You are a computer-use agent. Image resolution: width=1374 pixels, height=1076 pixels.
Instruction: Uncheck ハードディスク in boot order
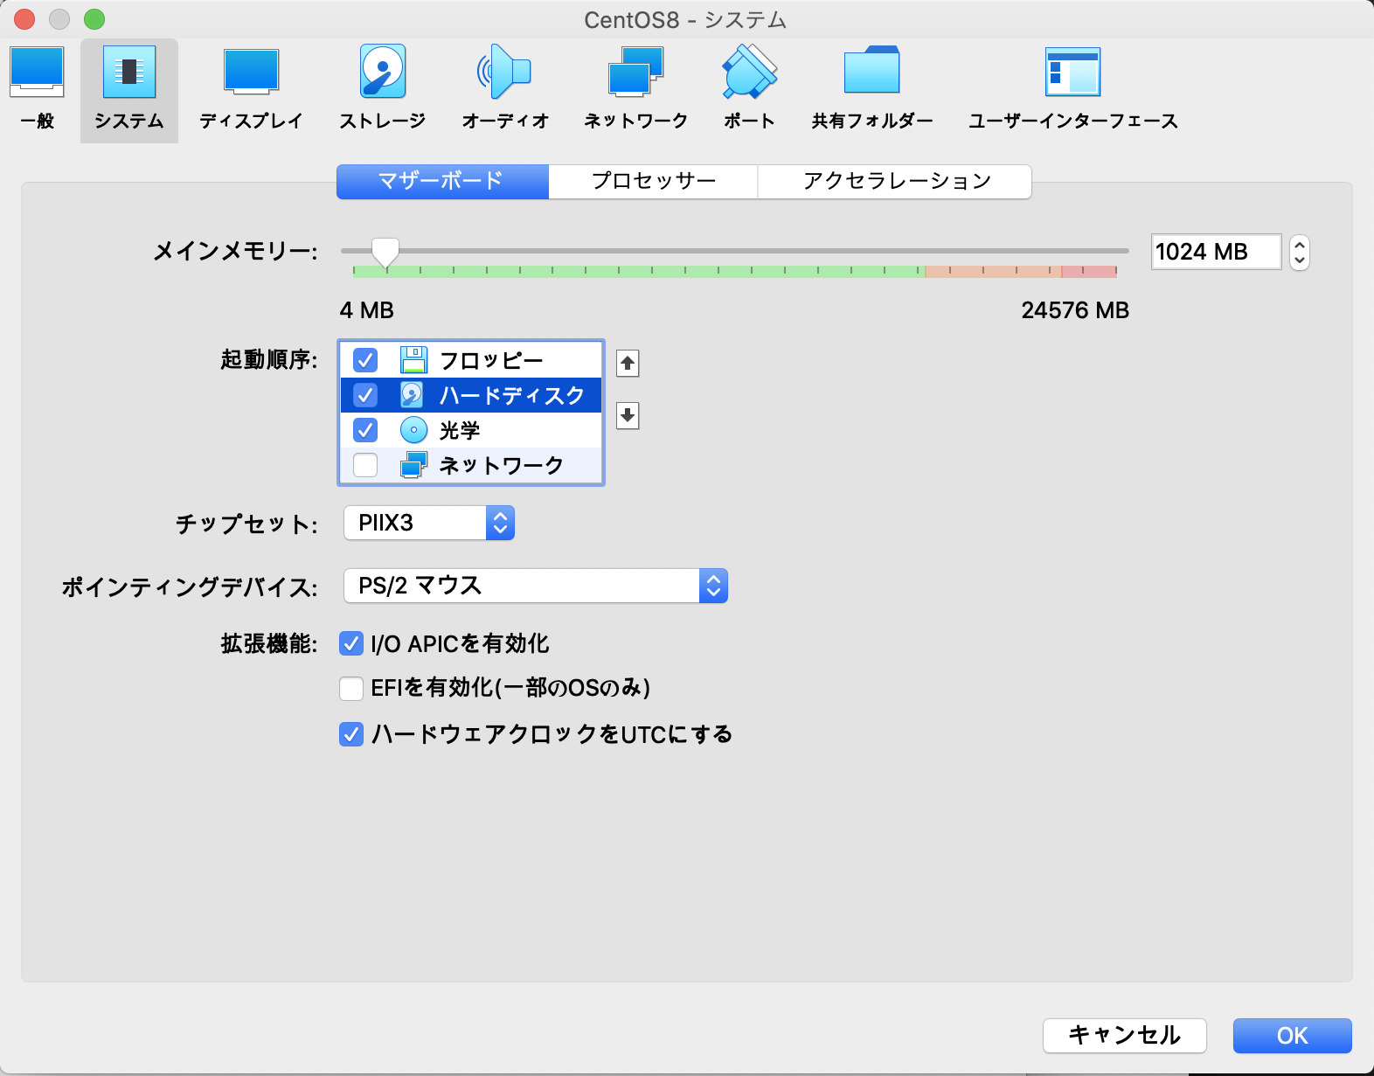click(365, 395)
